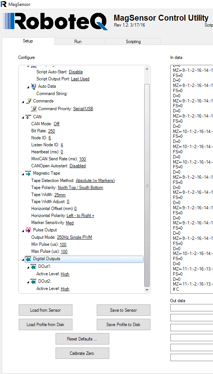Click the Configure tree scrollbar thumb
The image size is (213, 374).
[147, 185]
